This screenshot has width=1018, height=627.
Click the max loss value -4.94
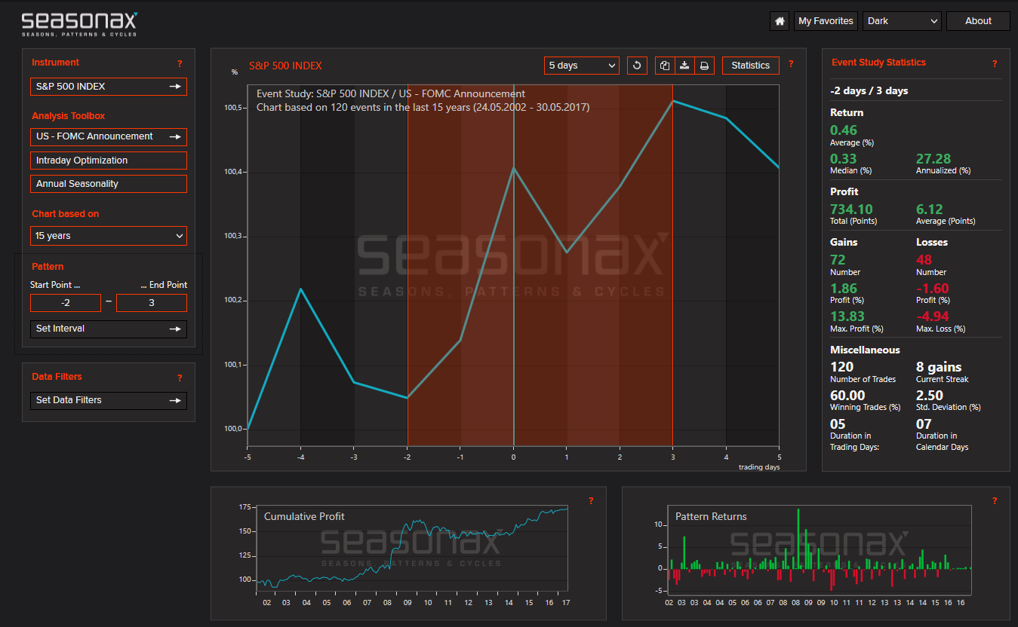(933, 317)
